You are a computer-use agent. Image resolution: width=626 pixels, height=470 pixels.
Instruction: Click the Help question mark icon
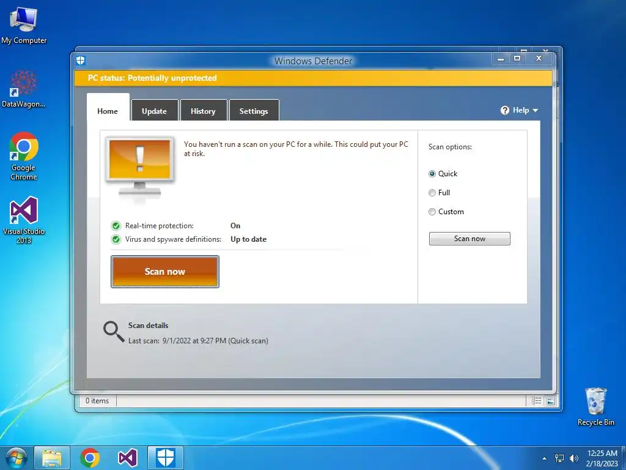click(505, 110)
